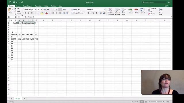Switch to Page Layout view icon
The width and height of the screenshot is (184, 103).
point(146,102)
